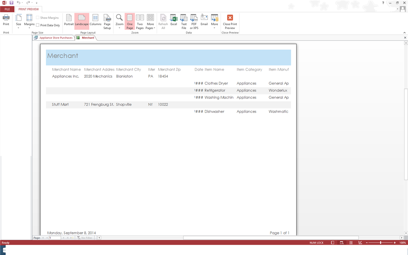Viewport: 408px width, 255px height.
Task: Switch to Design View in status bar
Action: pos(360,243)
